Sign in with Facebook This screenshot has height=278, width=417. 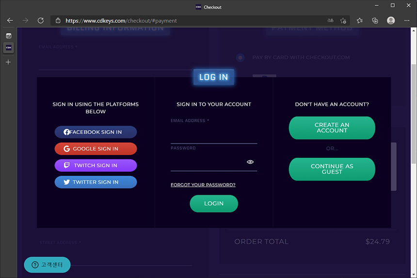96,132
